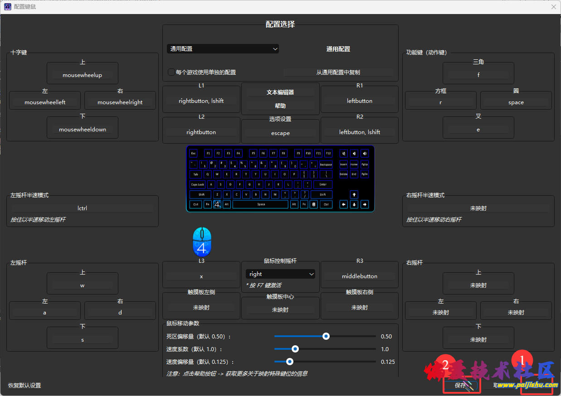Click the keyboard illustration image

(280, 179)
